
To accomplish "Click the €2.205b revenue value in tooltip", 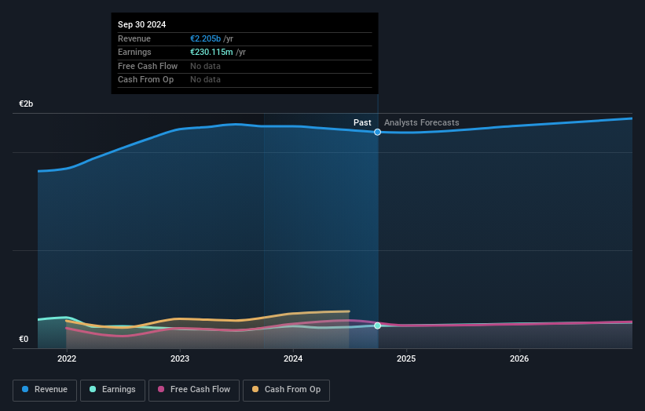I will [205, 38].
